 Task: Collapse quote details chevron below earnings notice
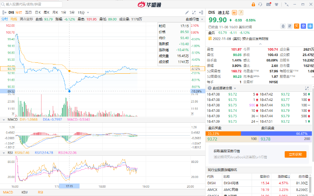tap(260, 44)
